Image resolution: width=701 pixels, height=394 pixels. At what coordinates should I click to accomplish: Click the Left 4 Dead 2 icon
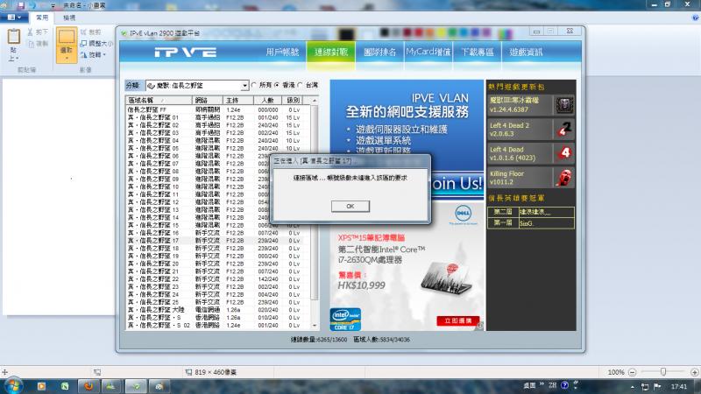pyautogui.click(x=565, y=130)
